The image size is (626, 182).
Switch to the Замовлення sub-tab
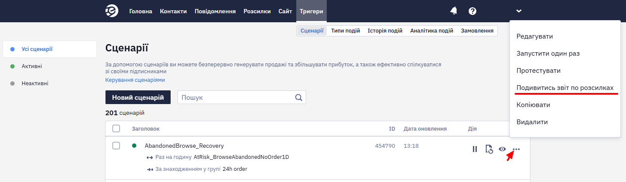point(477,30)
